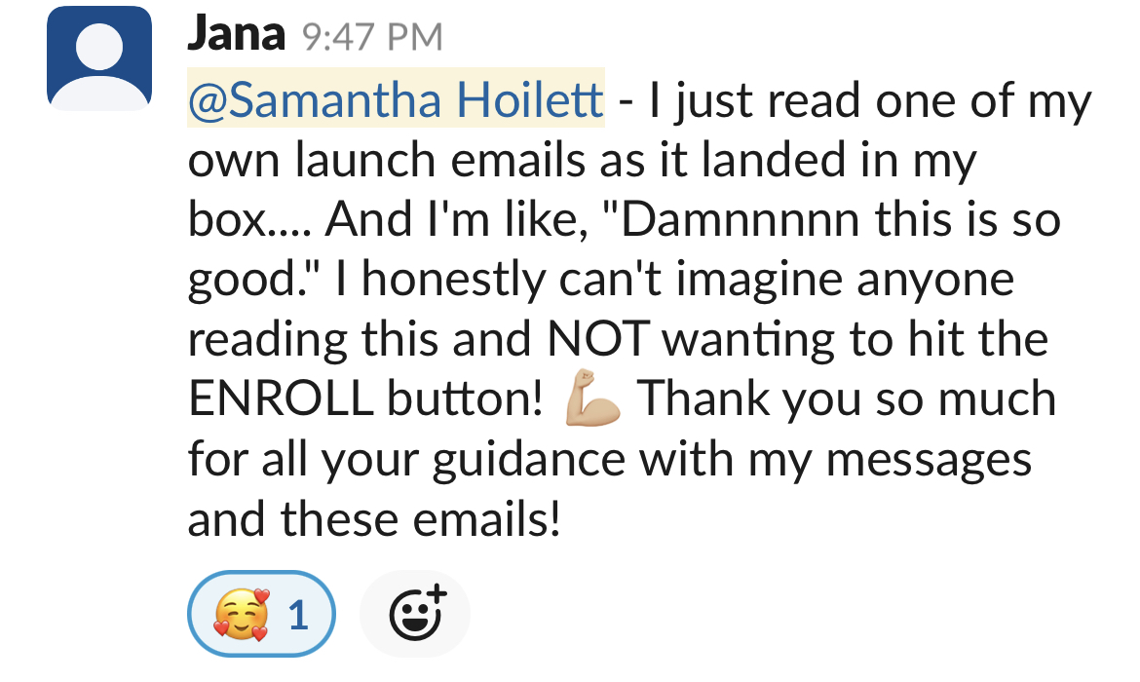Click the person silhouette head in avatar
Viewport: 1140px width, 682px height.
click(x=98, y=48)
